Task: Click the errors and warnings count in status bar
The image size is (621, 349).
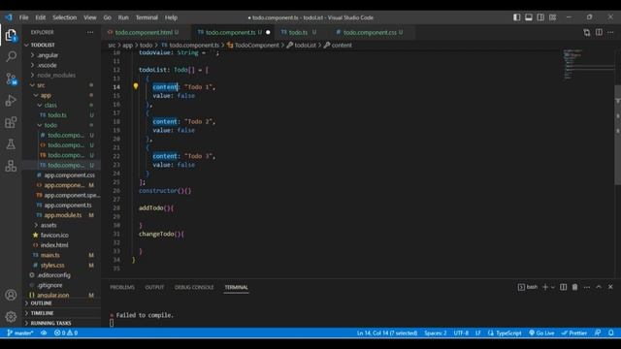Action: point(66,333)
